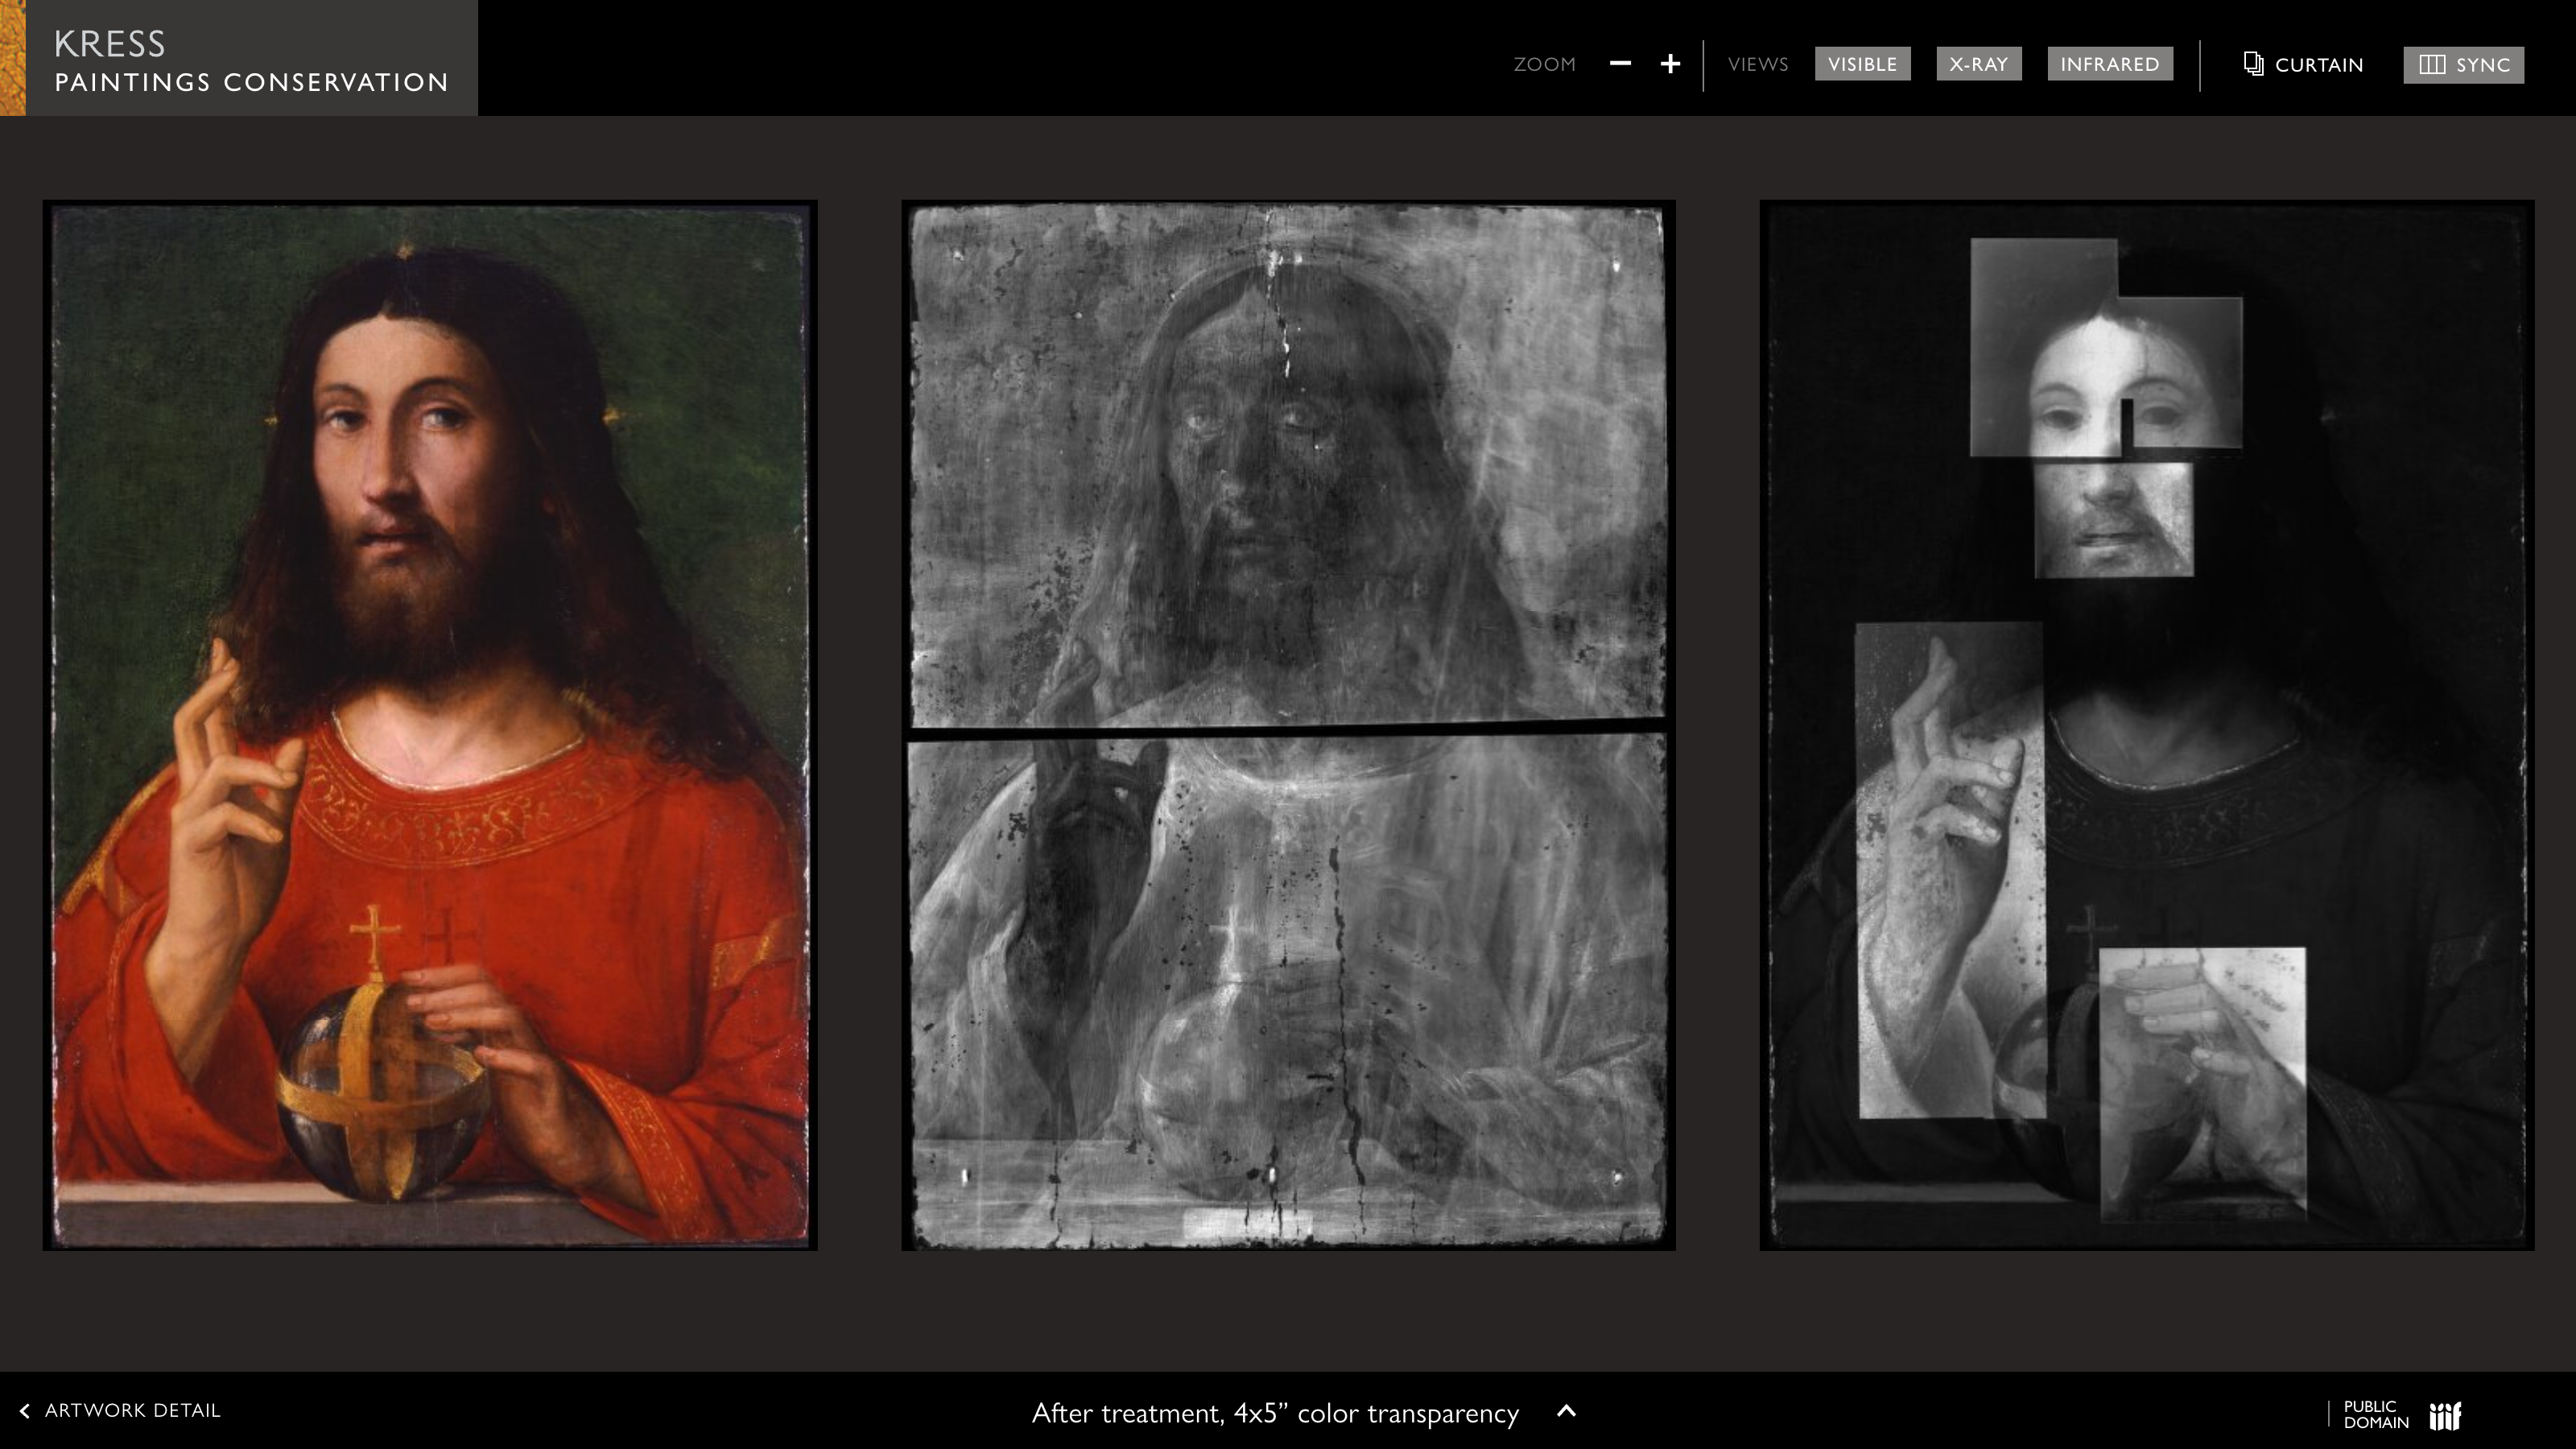The width and height of the screenshot is (2576, 1449).
Task: Click the back arrow beside Artwork Detail
Action: pyautogui.click(x=25, y=1411)
